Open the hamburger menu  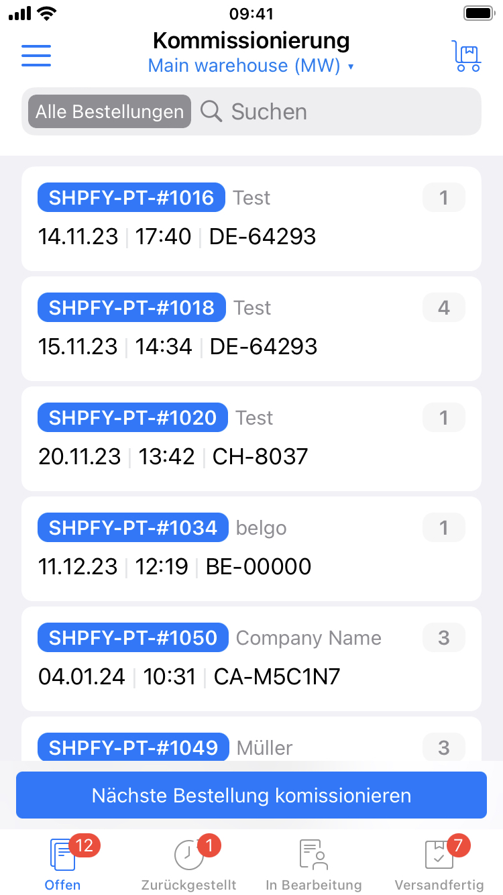pos(36,56)
